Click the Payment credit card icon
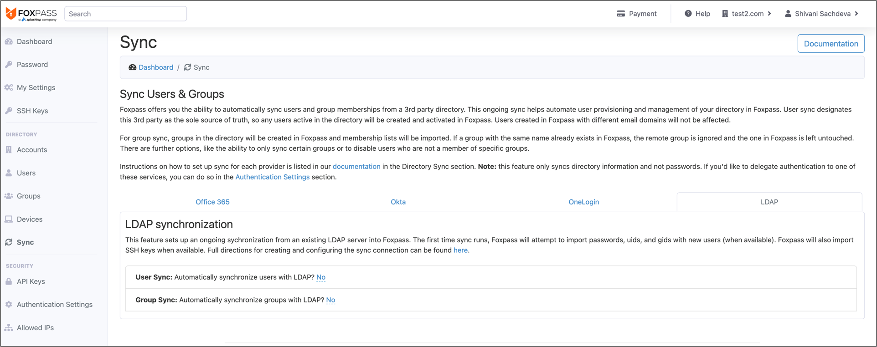This screenshot has height=347, width=877. (621, 14)
